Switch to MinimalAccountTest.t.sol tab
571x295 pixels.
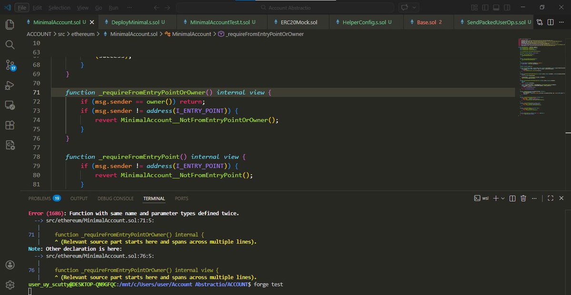pos(222,22)
